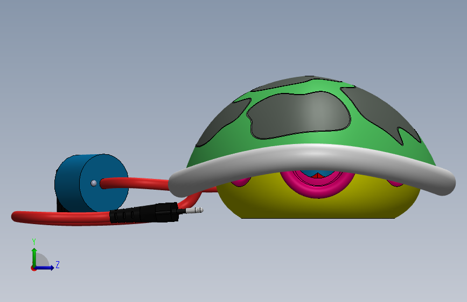Click the small white dot on blue cylinder
The width and height of the screenshot is (467, 302).
[94, 183]
